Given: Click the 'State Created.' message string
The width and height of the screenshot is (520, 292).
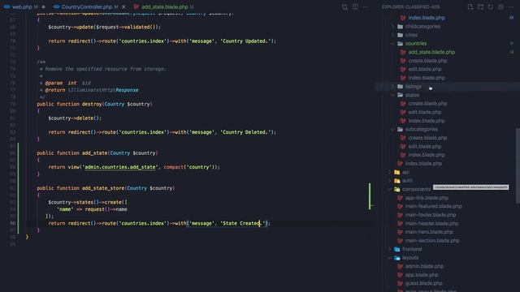Looking at the screenshot, I should (x=243, y=224).
